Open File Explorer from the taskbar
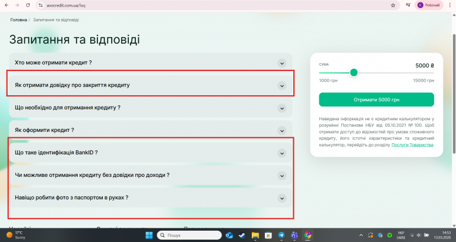 [x=255, y=235]
